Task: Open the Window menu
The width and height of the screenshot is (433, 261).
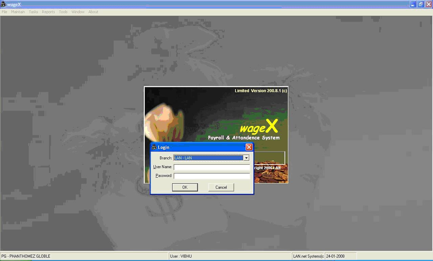Action: coord(78,12)
